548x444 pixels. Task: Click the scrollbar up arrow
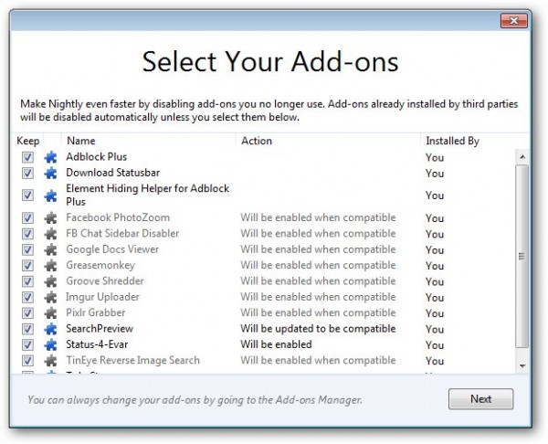(522, 156)
